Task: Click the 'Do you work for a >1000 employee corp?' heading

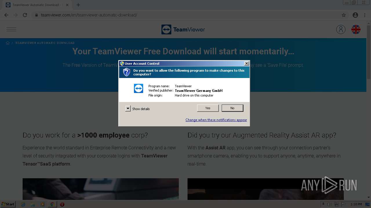Action: 85,135
